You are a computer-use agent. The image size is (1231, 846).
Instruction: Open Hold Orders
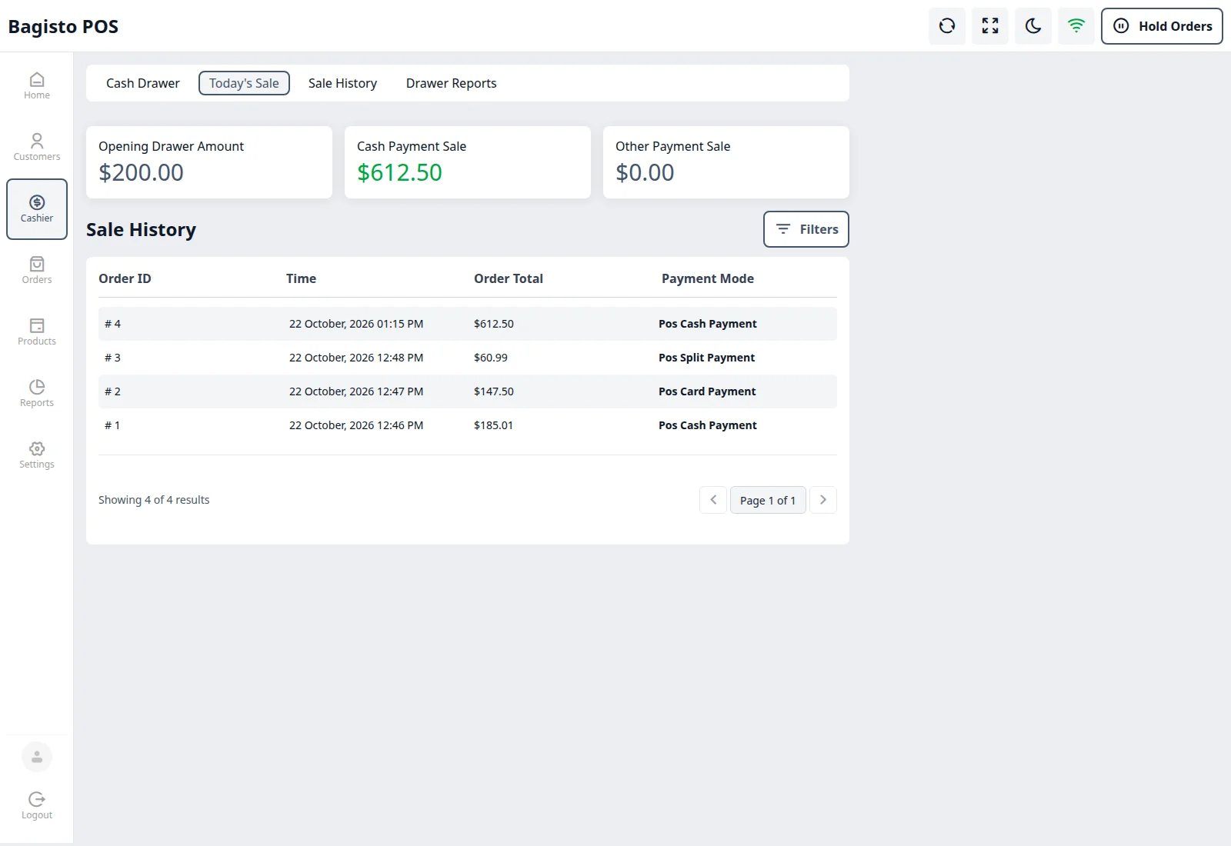tap(1162, 26)
